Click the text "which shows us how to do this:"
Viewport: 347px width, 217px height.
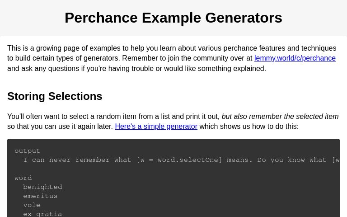(x=249, y=127)
